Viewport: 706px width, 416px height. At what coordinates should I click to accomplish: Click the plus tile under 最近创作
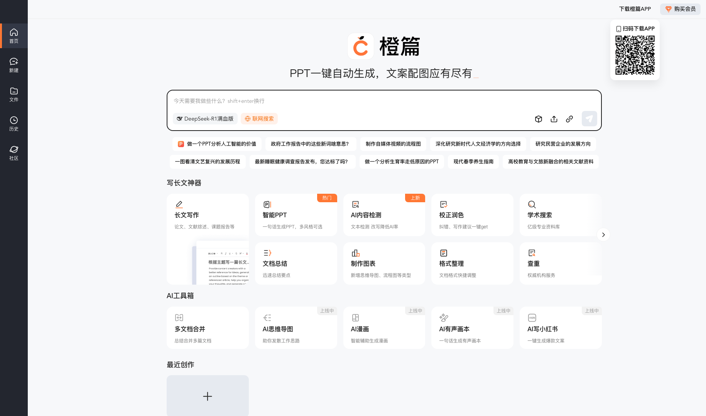208,396
